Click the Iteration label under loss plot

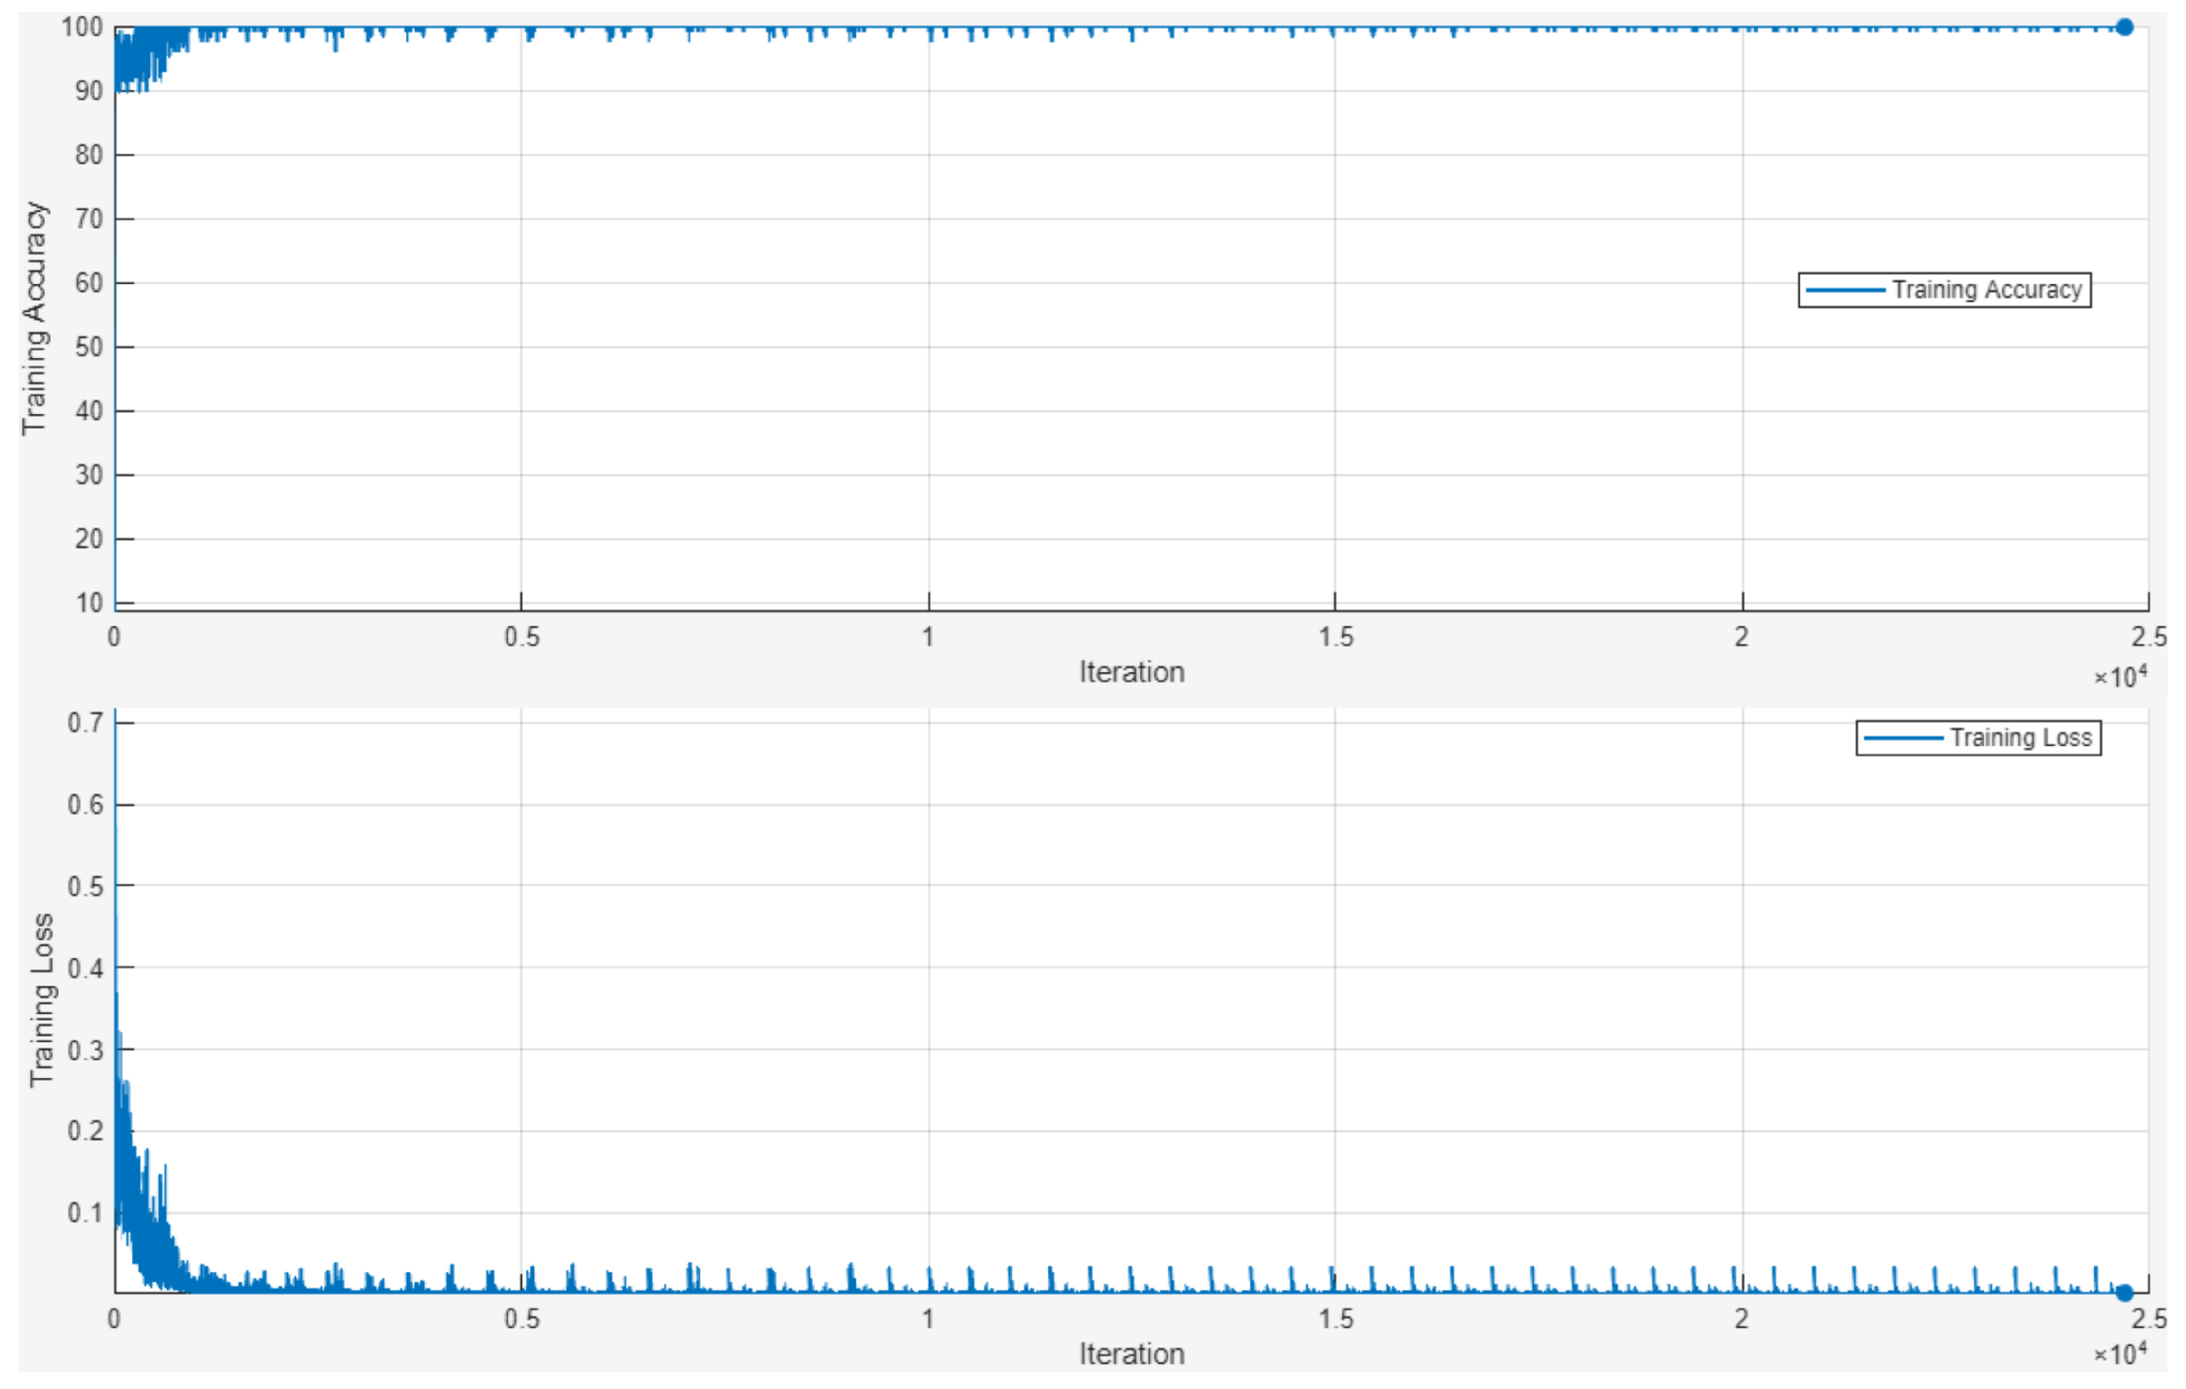pos(1131,1354)
